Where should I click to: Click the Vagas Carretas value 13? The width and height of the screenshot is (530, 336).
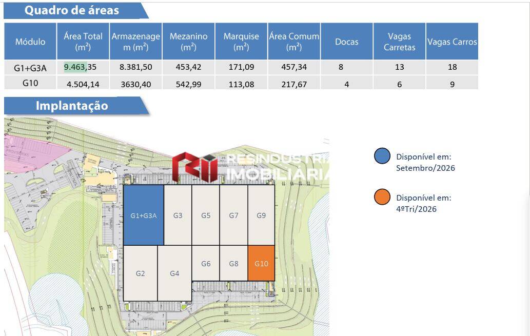point(399,67)
